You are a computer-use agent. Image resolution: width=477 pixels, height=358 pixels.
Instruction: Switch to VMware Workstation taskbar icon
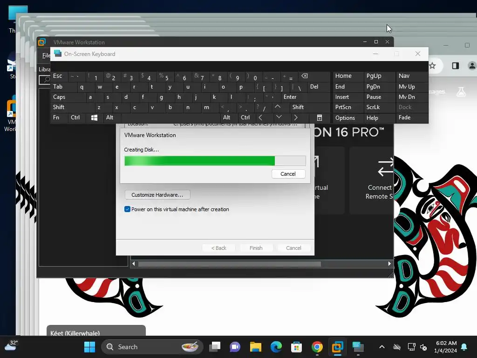tap(337, 347)
